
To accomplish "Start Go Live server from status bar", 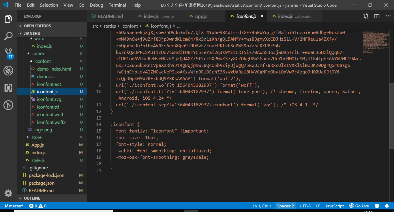I will tap(359, 206).
